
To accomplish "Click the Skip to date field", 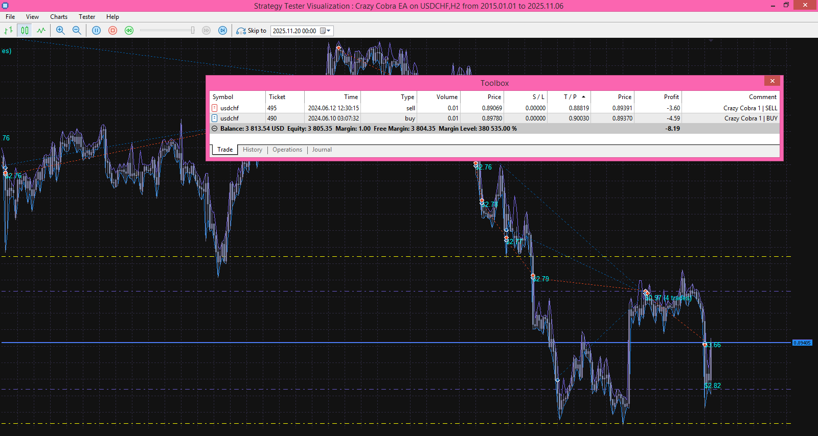I will tap(294, 31).
